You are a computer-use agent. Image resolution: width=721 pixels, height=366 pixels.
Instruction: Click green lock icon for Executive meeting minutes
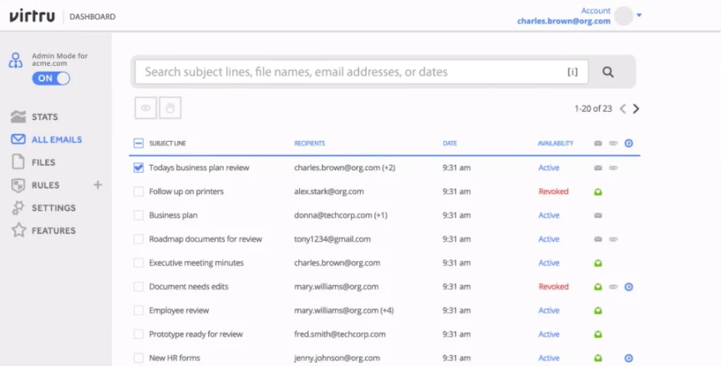tap(597, 263)
